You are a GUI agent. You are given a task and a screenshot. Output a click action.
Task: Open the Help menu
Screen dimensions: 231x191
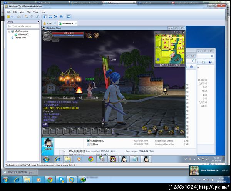point(43,12)
